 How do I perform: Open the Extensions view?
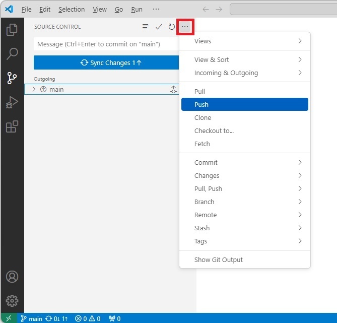(12, 126)
